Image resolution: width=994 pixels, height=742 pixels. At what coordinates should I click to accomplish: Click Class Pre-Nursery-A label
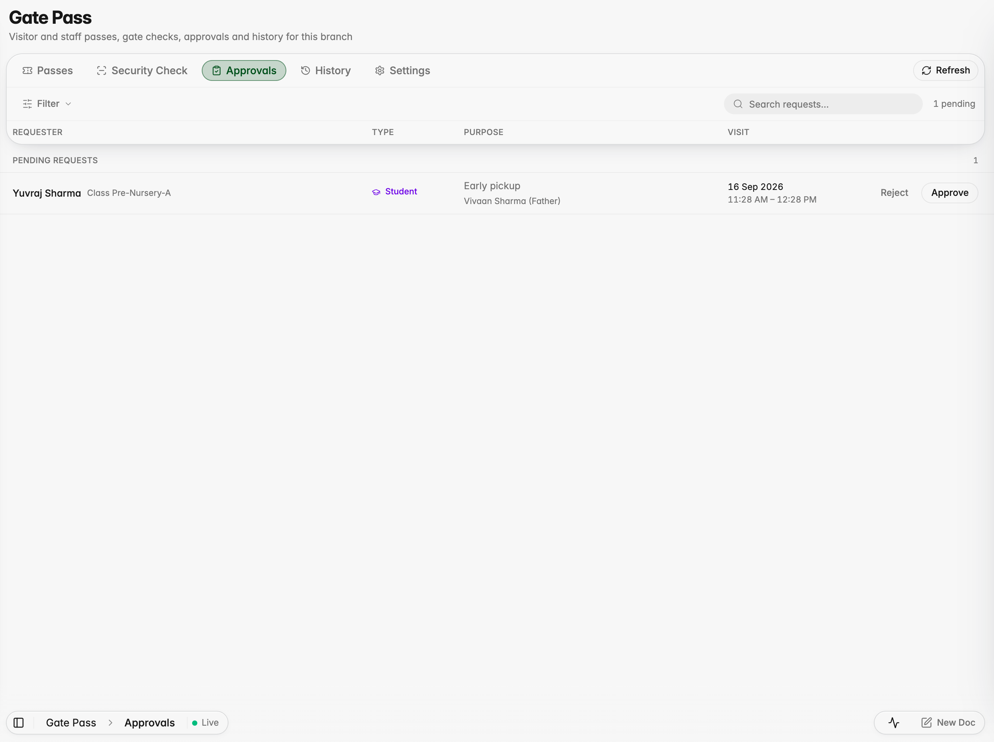[x=129, y=193]
